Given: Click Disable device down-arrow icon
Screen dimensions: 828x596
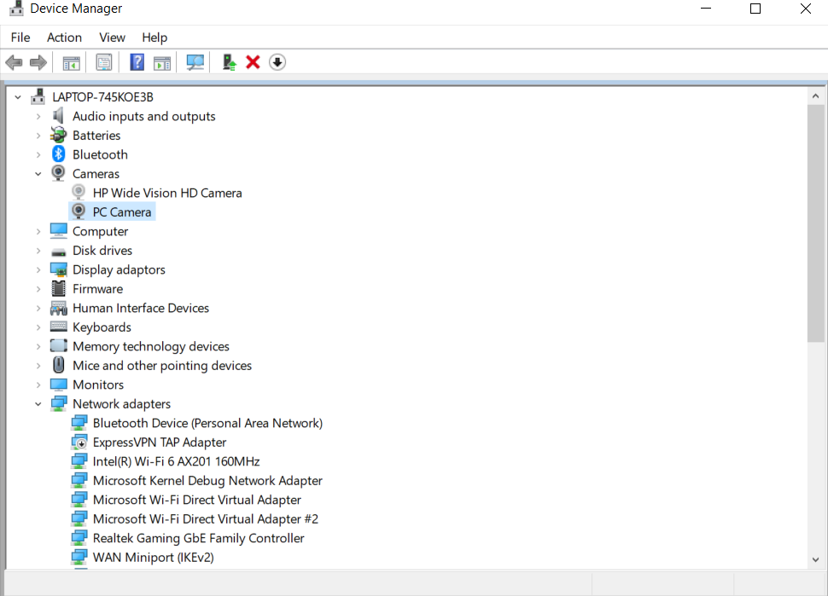Looking at the screenshot, I should (277, 62).
